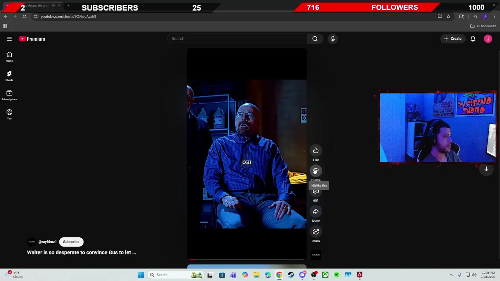Share this Short
The width and height of the screenshot is (500, 281).
coord(316,211)
